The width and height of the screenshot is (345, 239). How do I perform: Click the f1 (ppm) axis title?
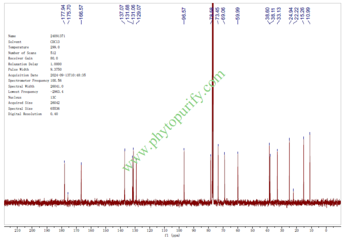172,235
